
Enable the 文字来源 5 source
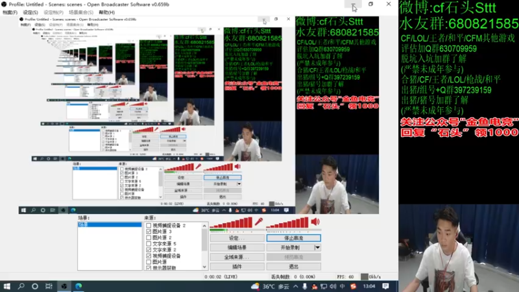(x=149, y=244)
